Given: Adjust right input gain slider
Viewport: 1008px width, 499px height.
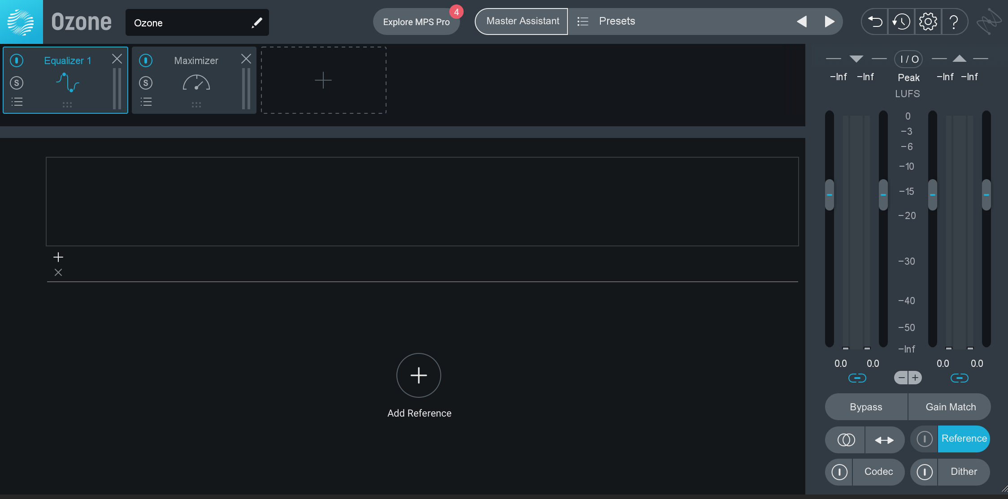Looking at the screenshot, I should (x=883, y=195).
